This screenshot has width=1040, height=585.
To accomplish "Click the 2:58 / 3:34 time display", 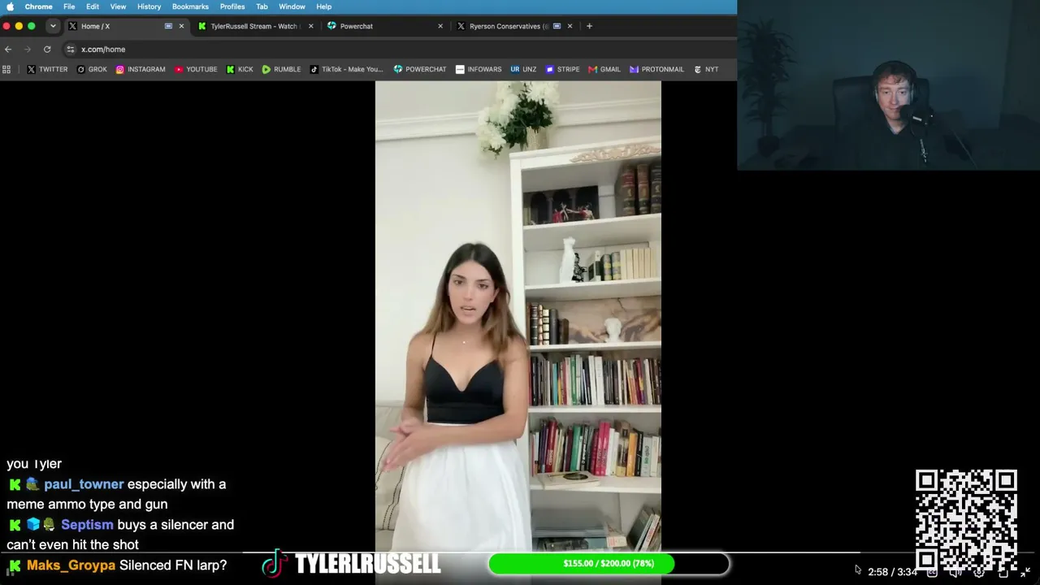I will (x=892, y=572).
